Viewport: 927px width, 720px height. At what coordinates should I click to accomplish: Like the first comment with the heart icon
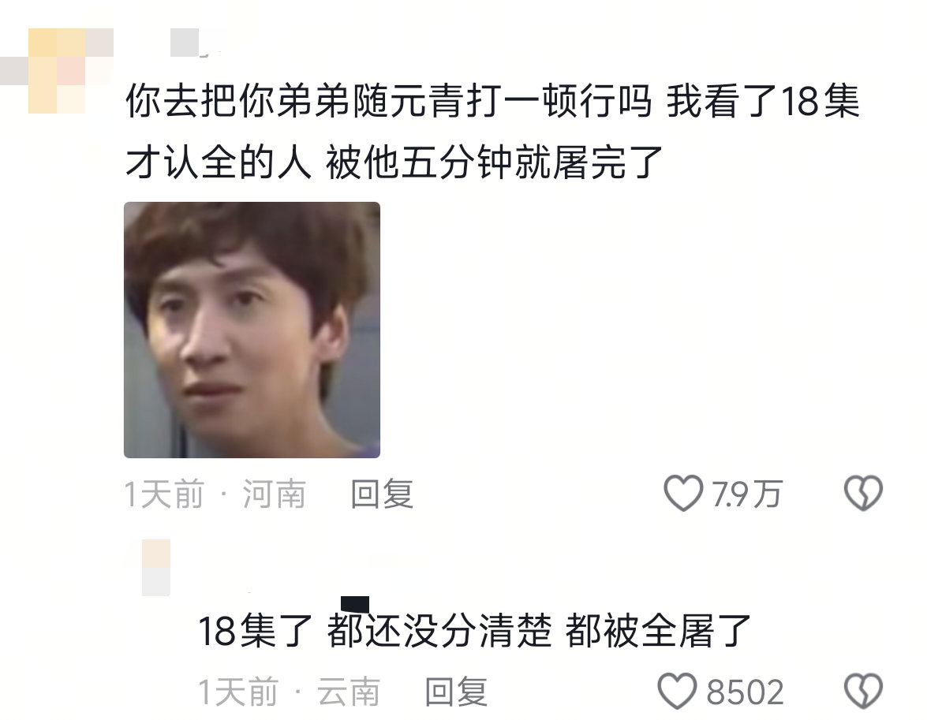683,493
